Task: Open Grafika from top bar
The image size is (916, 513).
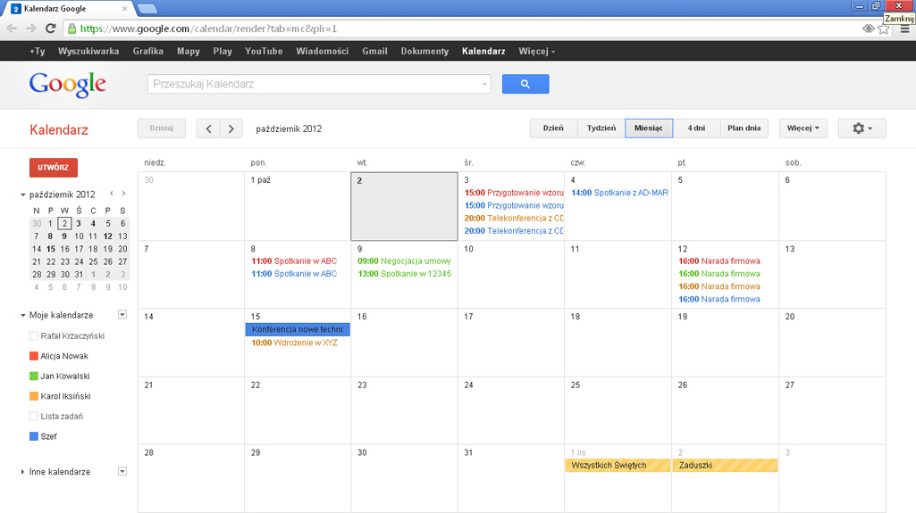Action: (147, 52)
